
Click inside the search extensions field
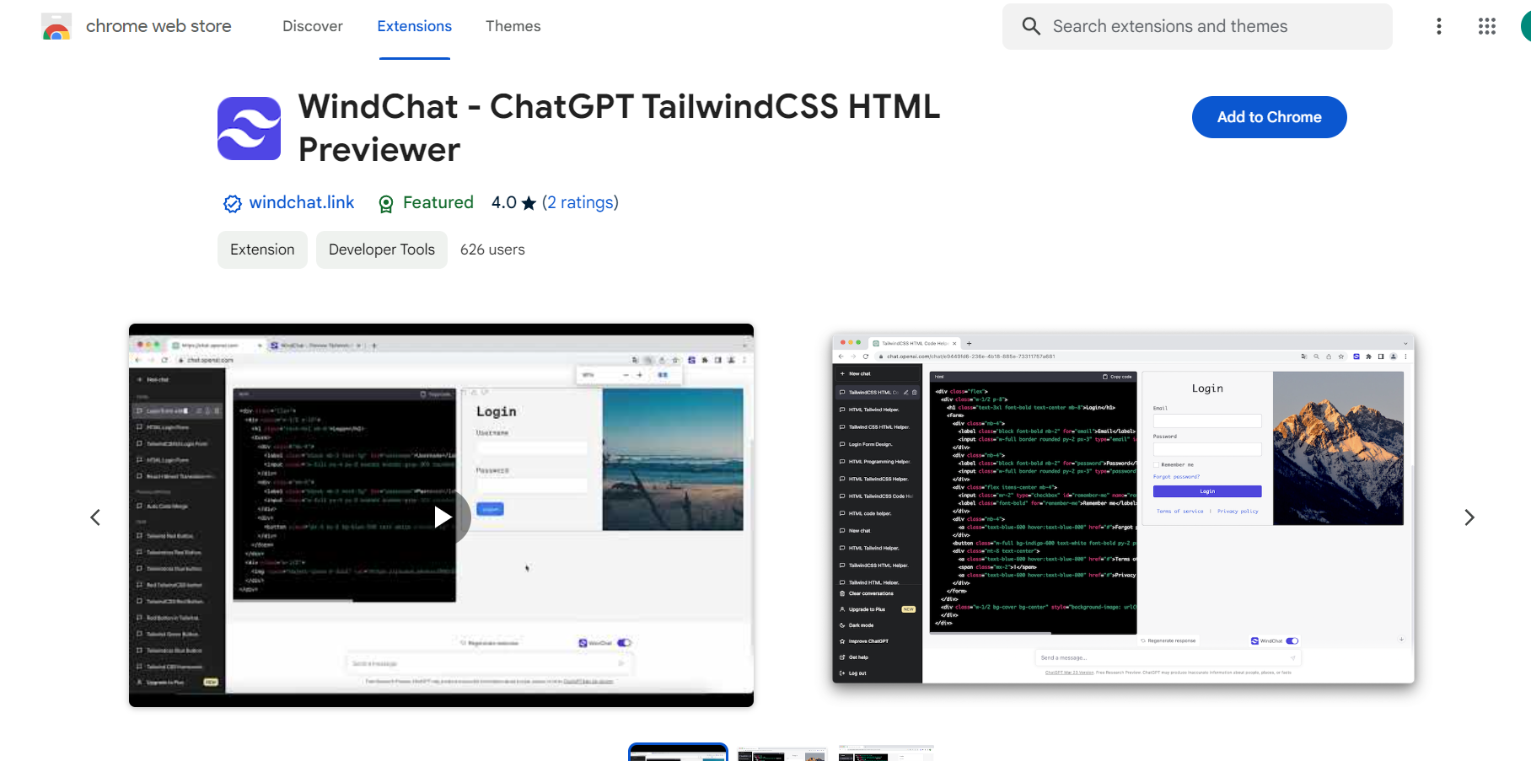pos(1180,26)
